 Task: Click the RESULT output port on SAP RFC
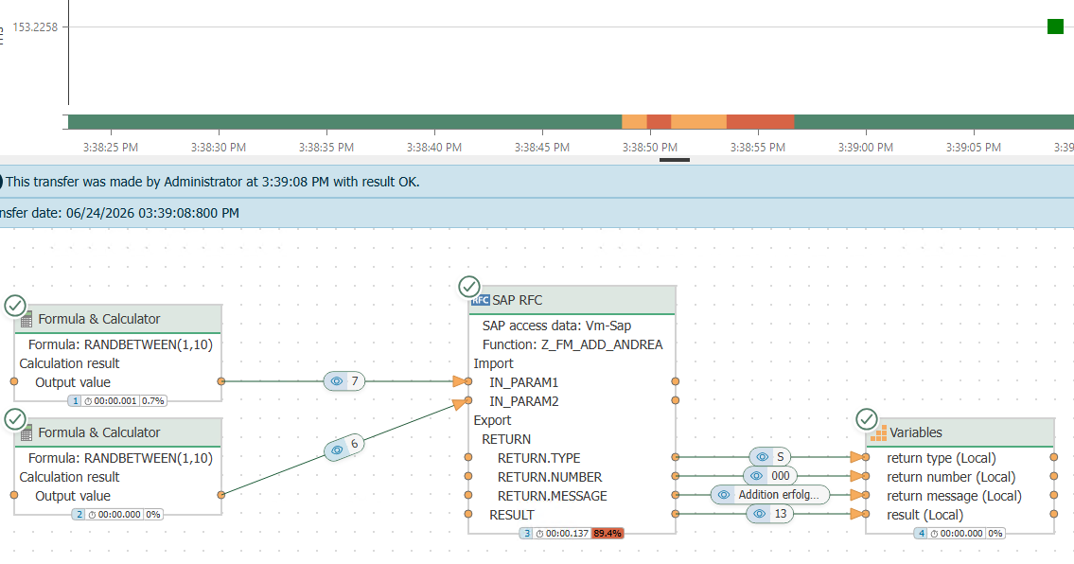[676, 513]
